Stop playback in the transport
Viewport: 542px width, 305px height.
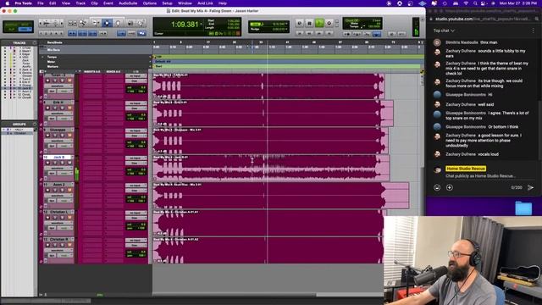(x=309, y=23)
